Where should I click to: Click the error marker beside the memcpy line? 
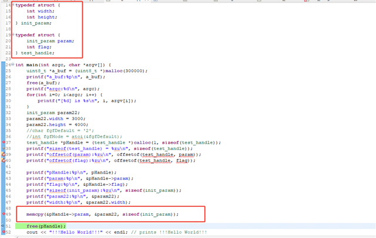pyautogui.click(x=3, y=215)
